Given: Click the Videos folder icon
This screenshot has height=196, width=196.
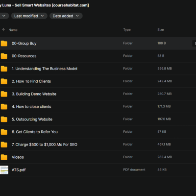Looking at the screenshot, I should (4, 157).
